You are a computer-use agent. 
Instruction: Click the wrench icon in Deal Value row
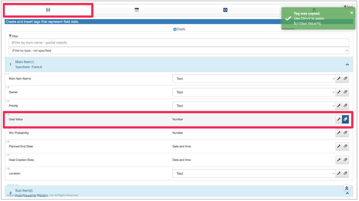[339, 119]
